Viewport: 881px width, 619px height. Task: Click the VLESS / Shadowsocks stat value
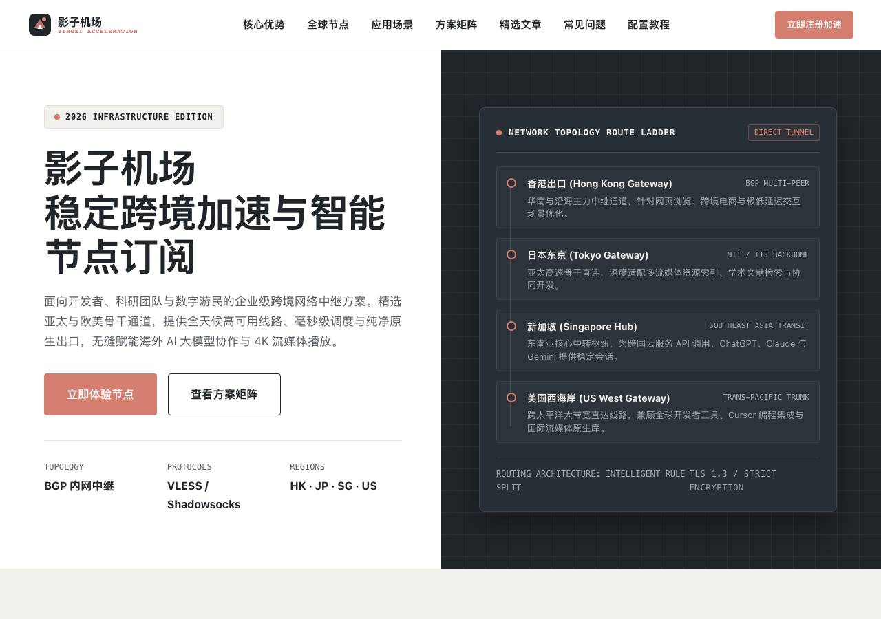[x=204, y=495]
